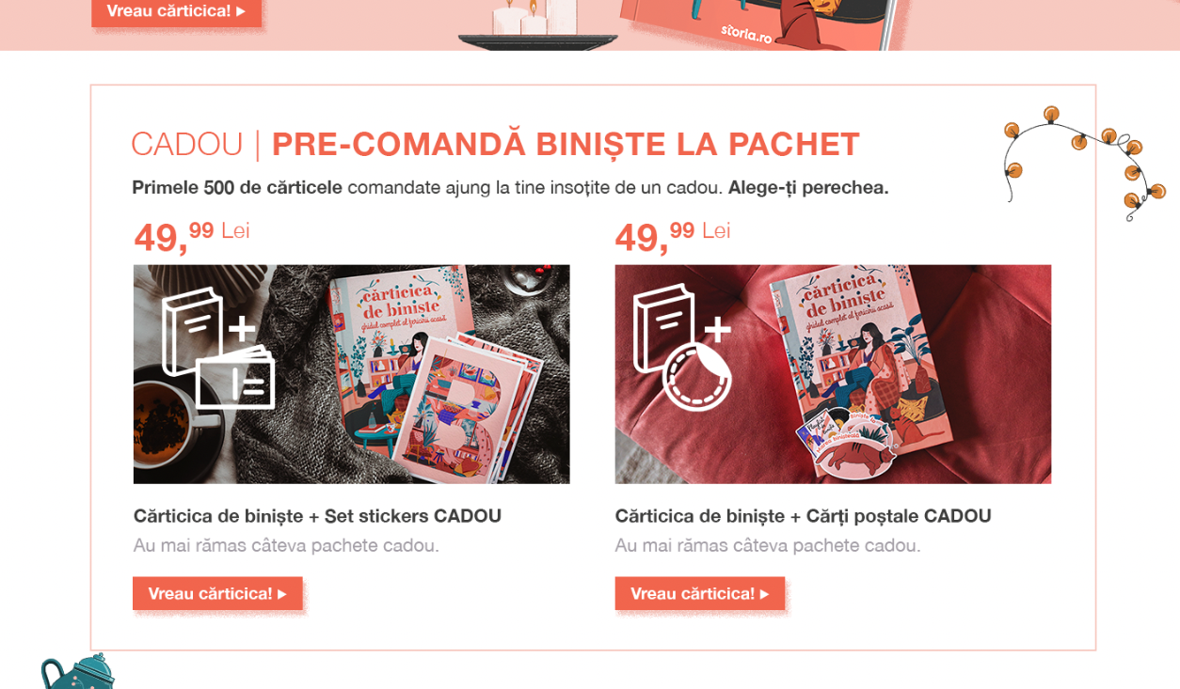Click the 49,99 Lei price above the knit photo

click(192, 236)
